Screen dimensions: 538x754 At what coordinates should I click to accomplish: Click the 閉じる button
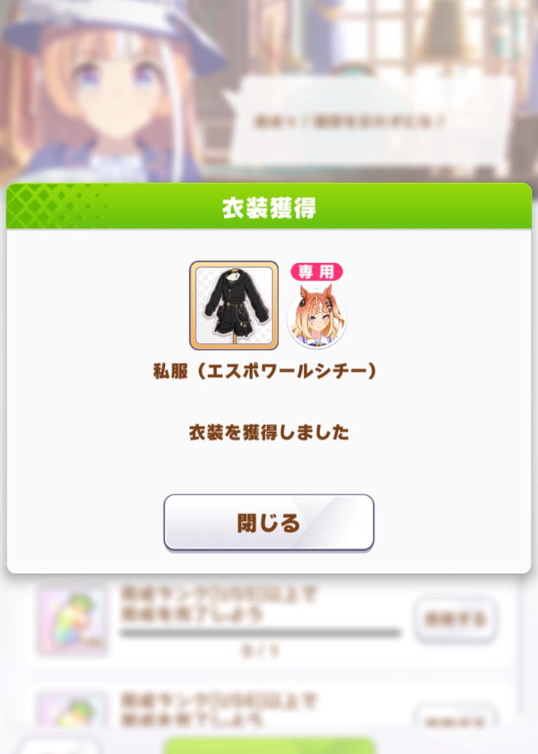click(x=268, y=522)
